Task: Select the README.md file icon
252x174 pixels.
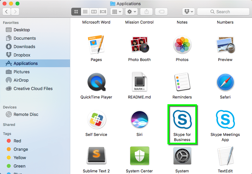Action: (x=139, y=82)
